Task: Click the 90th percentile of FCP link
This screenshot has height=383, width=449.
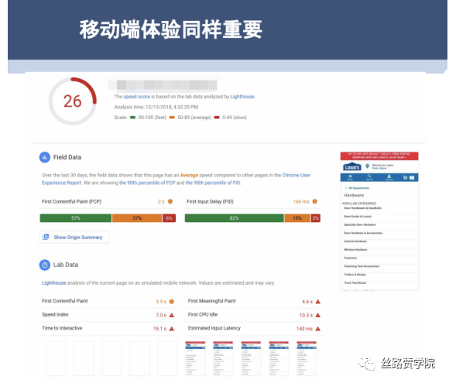Action: click(x=147, y=183)
